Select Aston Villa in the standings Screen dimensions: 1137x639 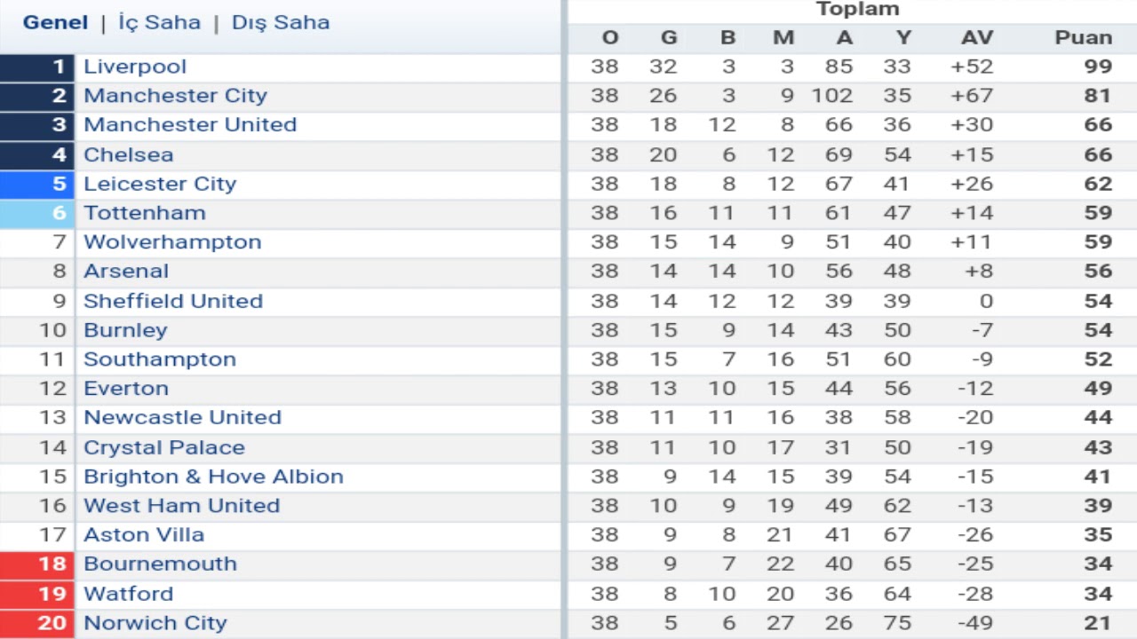tap(144, 535)
